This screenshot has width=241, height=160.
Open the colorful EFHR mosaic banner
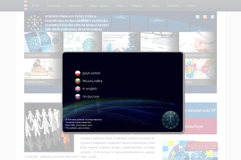pos(190,150)
